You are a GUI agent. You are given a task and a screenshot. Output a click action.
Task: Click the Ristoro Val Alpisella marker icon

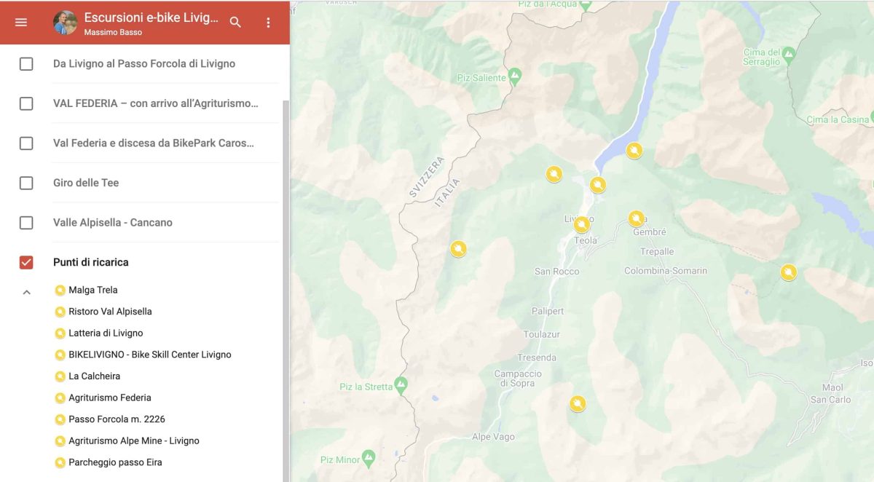point(59,311)
